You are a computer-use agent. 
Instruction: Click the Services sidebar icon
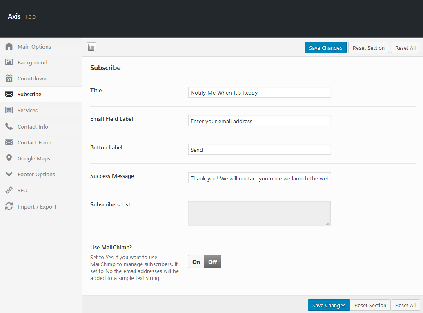(x=9, y=110)
